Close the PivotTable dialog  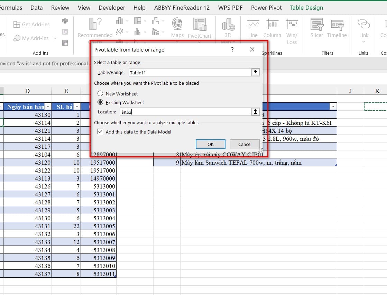252,49
